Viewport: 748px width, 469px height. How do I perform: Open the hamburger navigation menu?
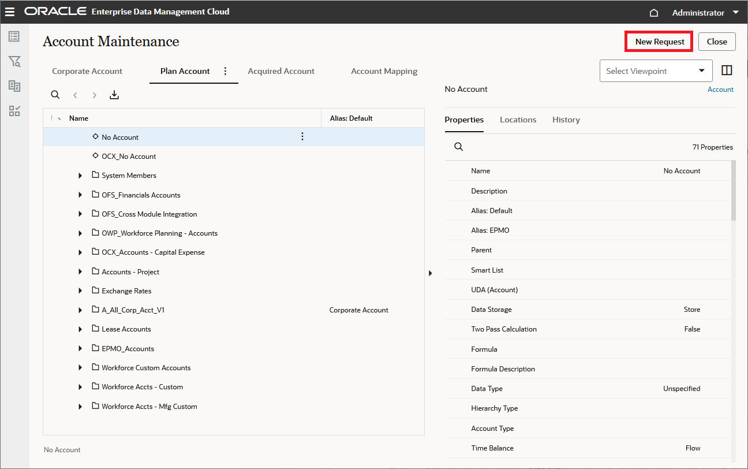(x=10, y=12)
